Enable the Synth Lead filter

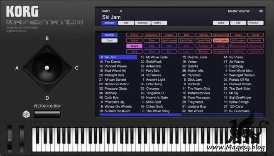pyautogui.click(x=169, y=41)
